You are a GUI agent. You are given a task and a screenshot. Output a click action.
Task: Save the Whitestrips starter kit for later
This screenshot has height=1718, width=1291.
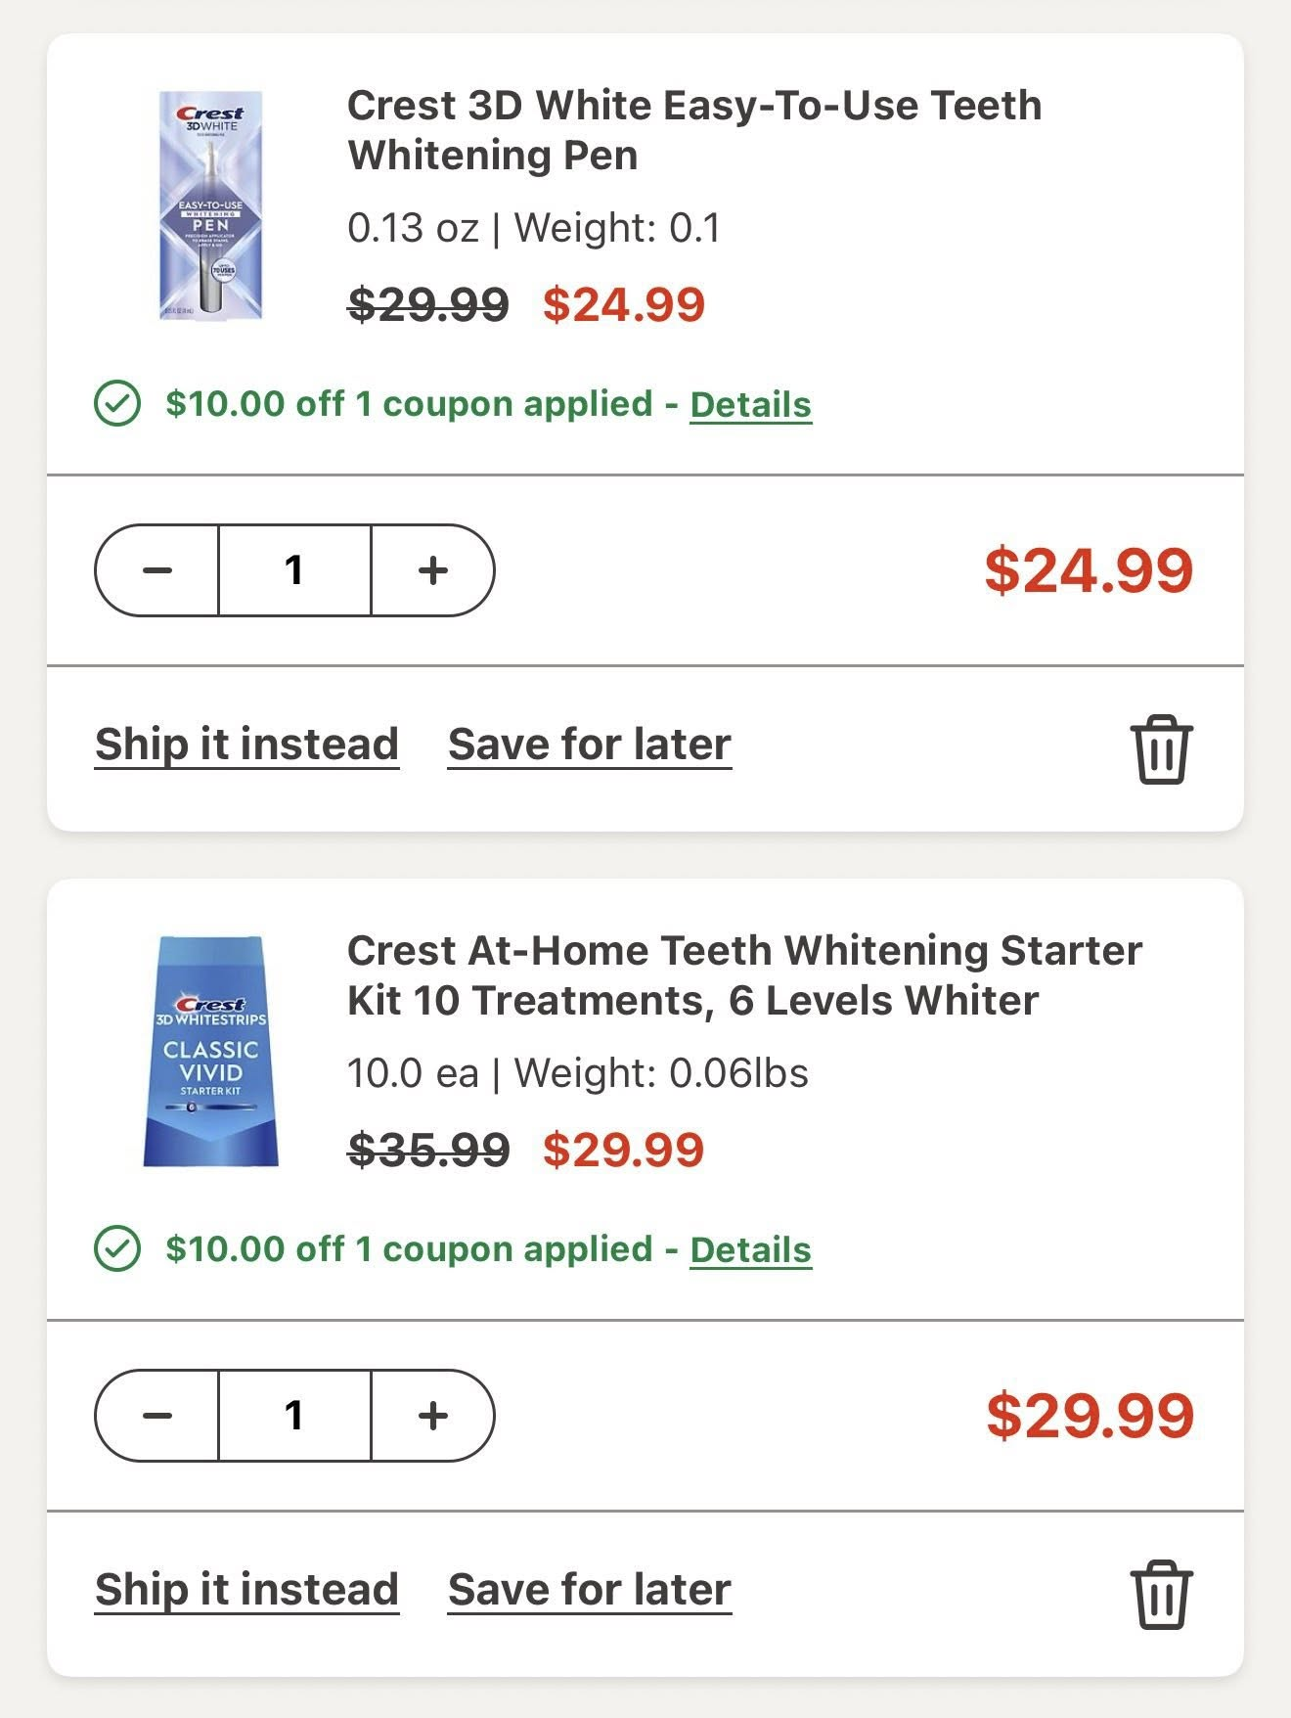click(x=589, y=1590)
